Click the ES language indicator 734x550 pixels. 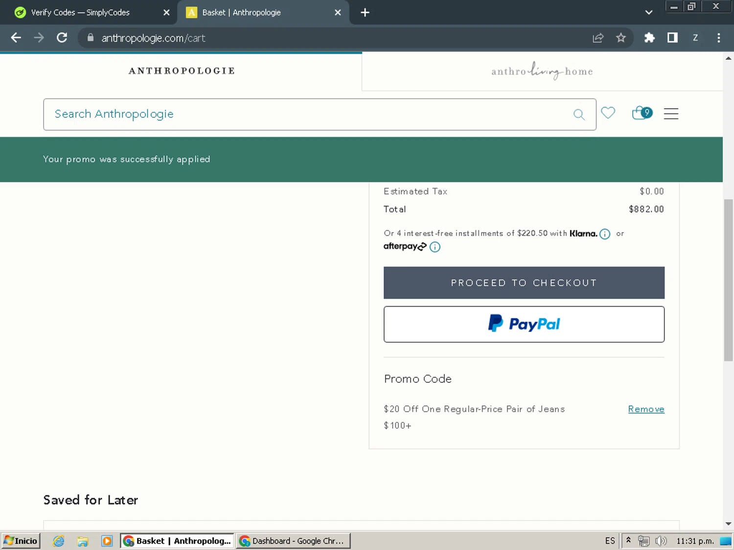tap(610, 541)
